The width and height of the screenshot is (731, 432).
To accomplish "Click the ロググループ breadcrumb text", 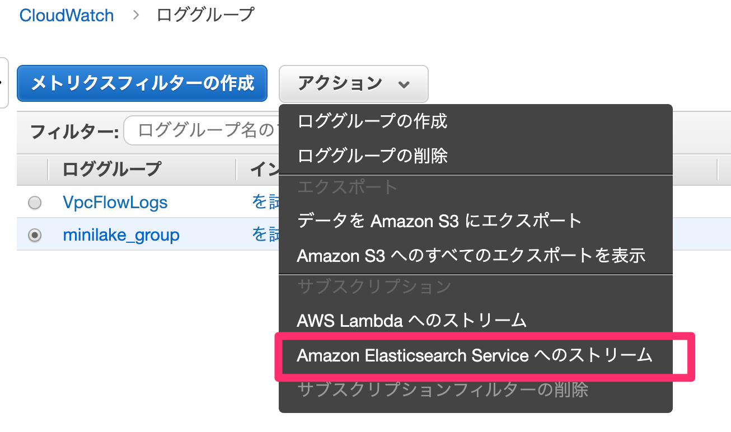I will click(x=205, y=15).
